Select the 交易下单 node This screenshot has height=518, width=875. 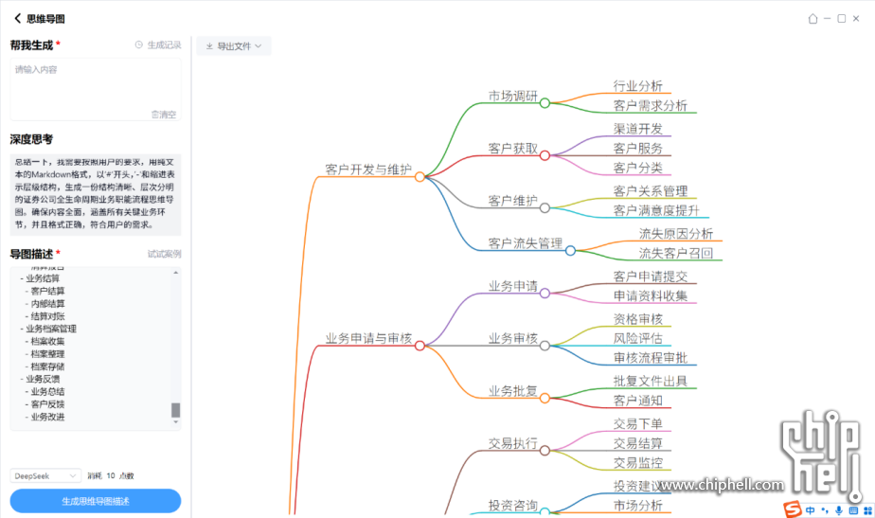638,423
